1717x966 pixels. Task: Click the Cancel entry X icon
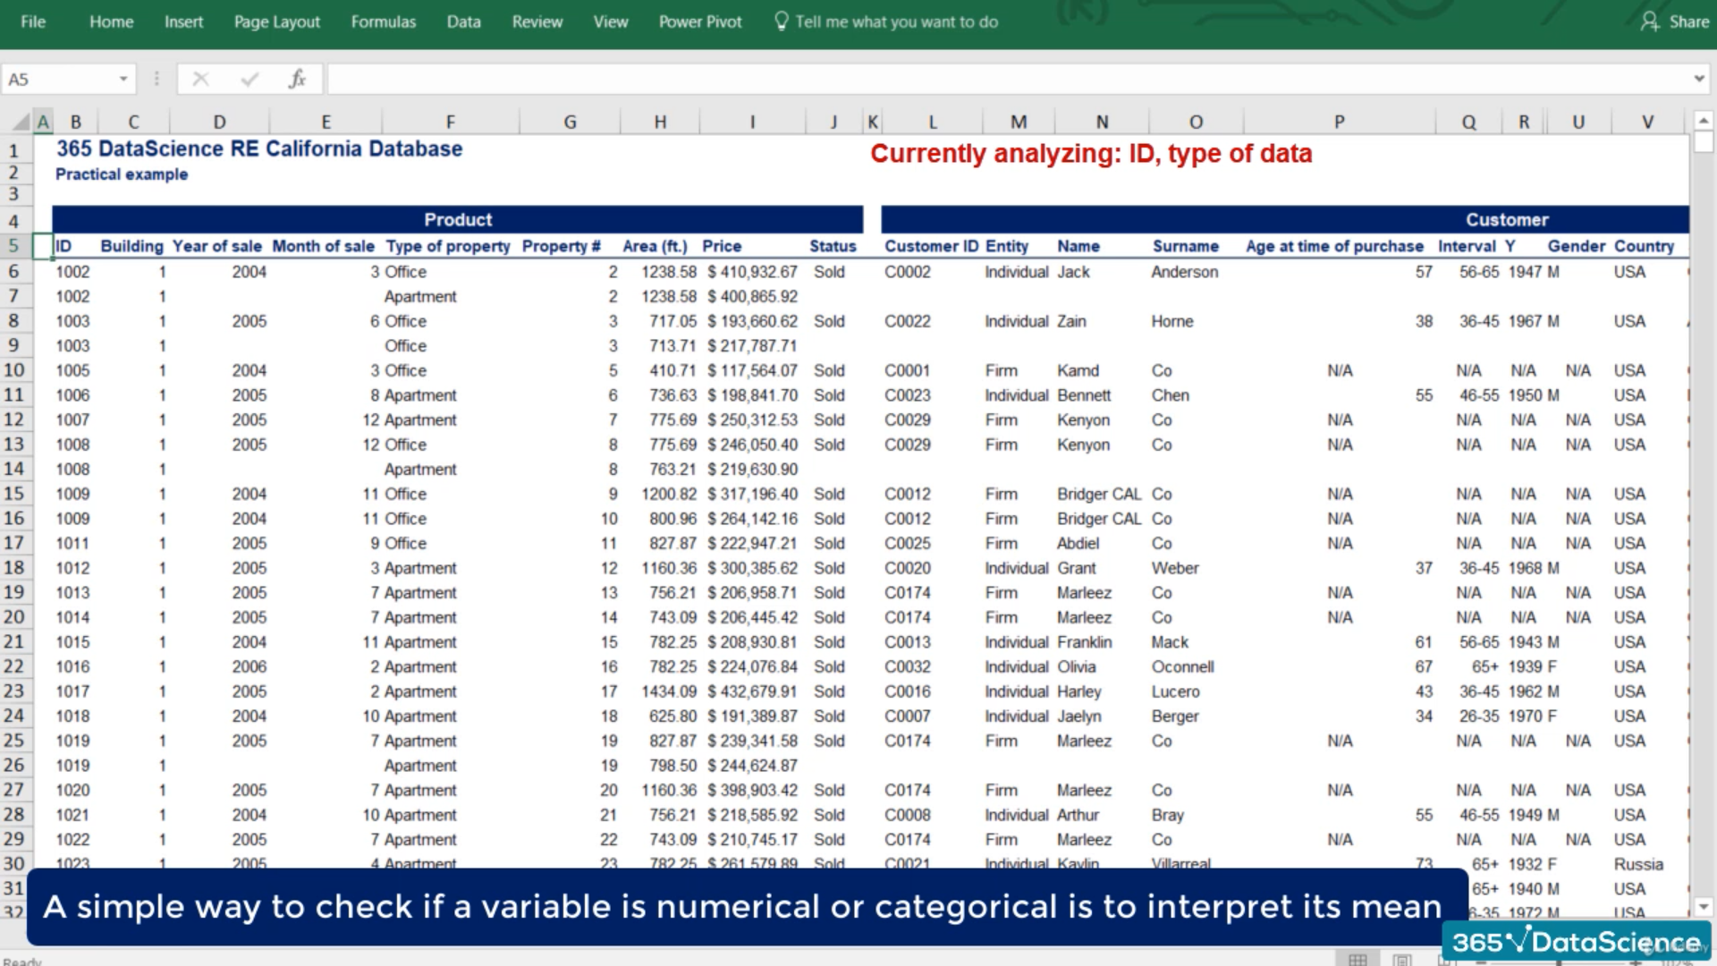coord(200,80)
